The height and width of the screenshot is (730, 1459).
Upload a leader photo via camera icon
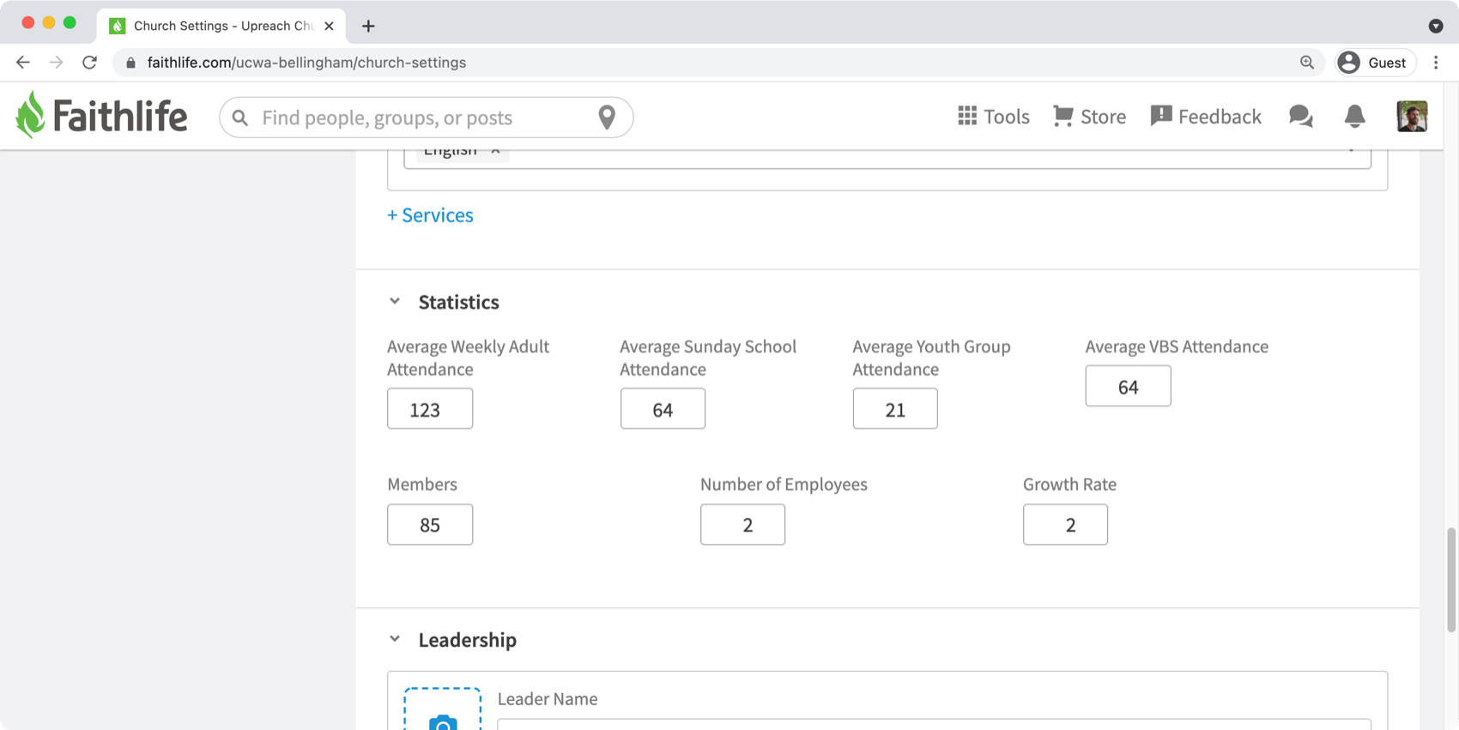click(443, 723)
